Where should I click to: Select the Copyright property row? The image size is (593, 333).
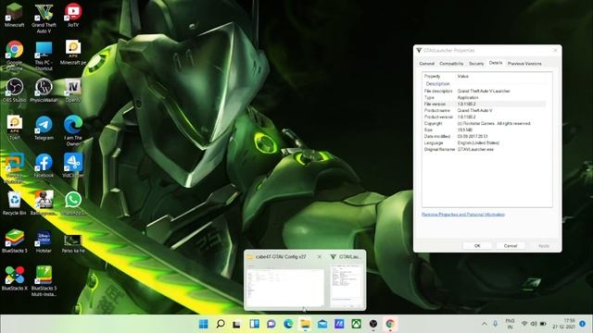click(485, 123)
